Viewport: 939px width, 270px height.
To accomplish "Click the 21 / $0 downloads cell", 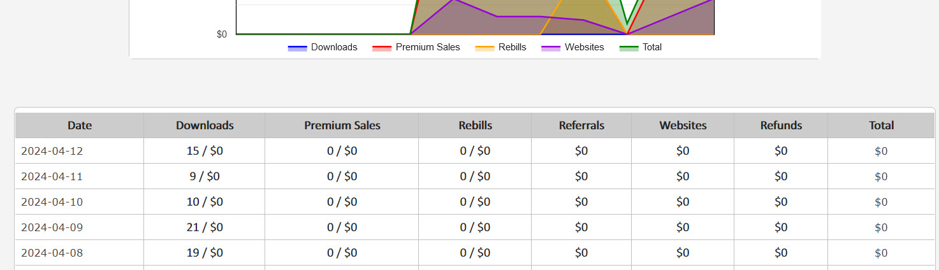I will pyautogui.click(x=205, y=227).
